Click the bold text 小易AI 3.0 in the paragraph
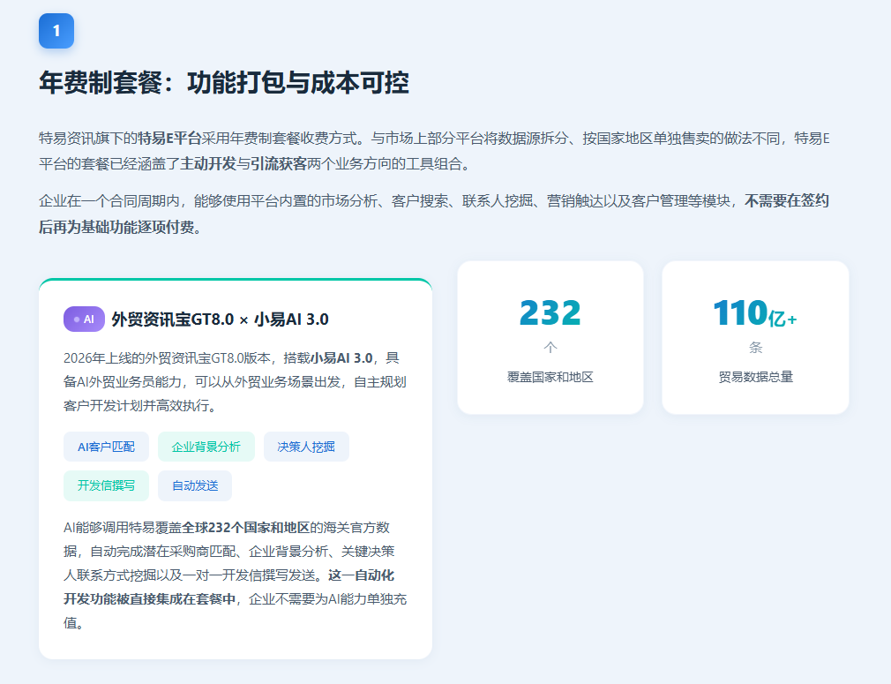Screen dimensions: 891x684 point(341,358)
